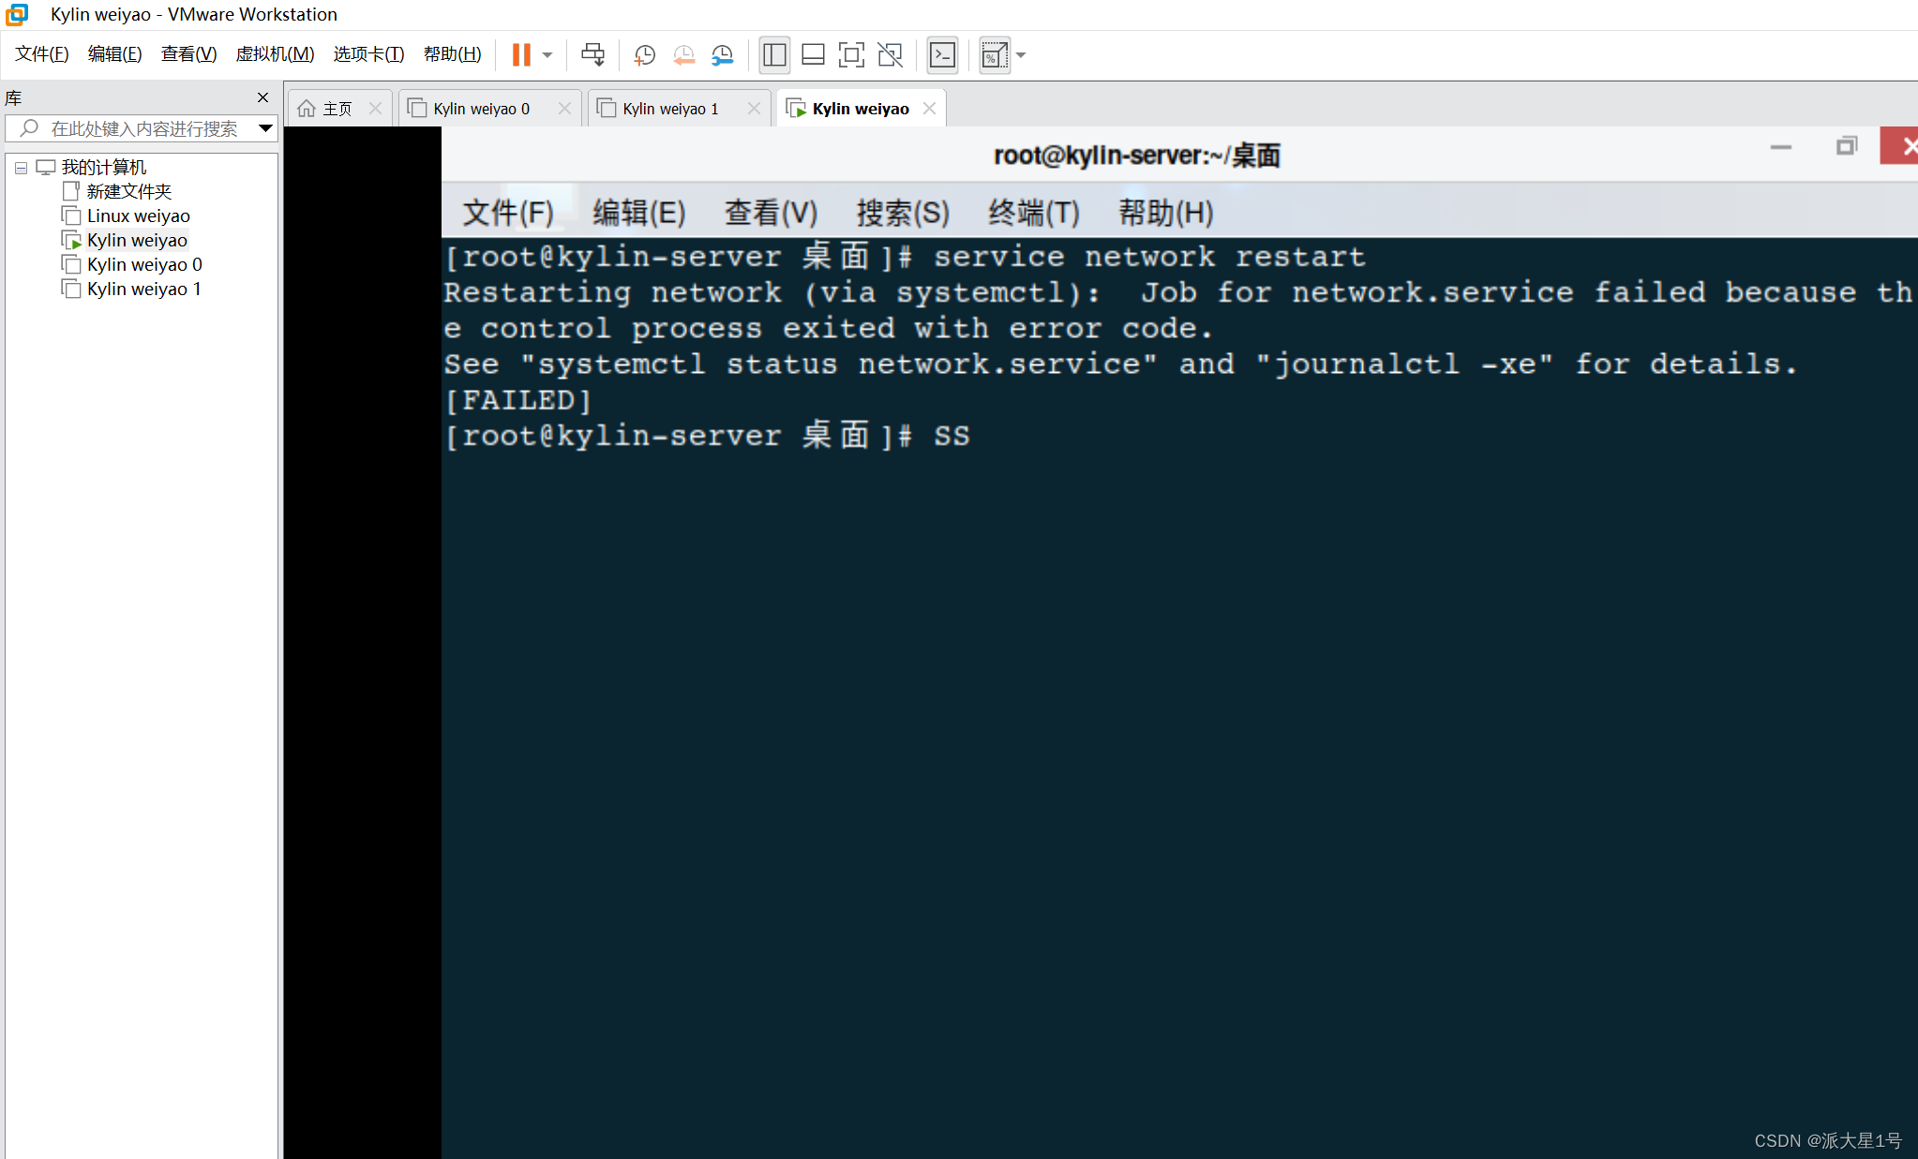Collapse the 我的计算机 tree node
1918x1159 pixels.
[x=21, y=168]
